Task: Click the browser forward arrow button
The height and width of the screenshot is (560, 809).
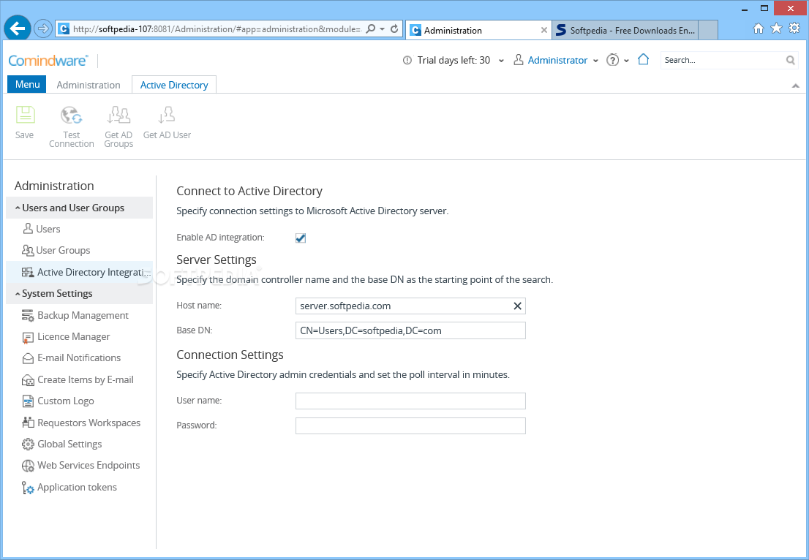Action: point(43,29)
